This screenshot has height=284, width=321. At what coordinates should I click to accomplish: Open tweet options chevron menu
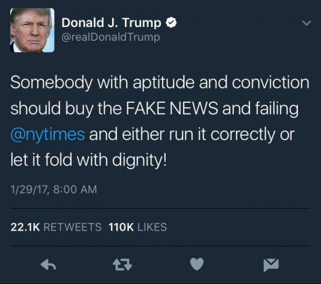coord(307,23)
